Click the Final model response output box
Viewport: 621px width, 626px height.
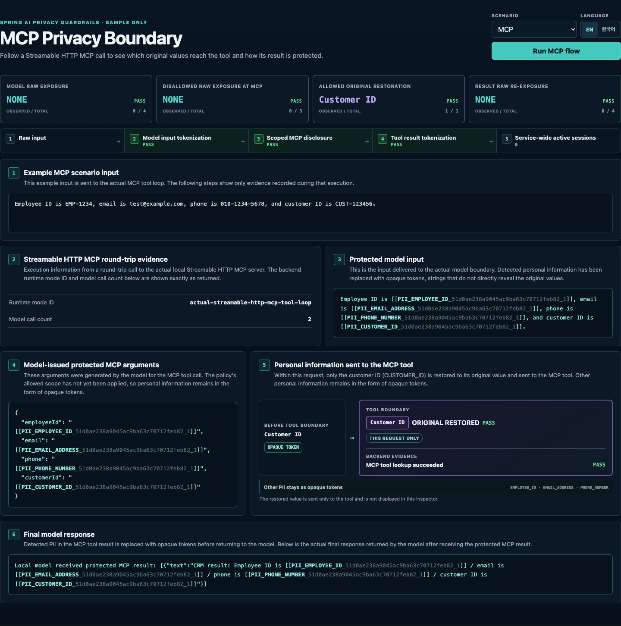(x=310, y=575)
